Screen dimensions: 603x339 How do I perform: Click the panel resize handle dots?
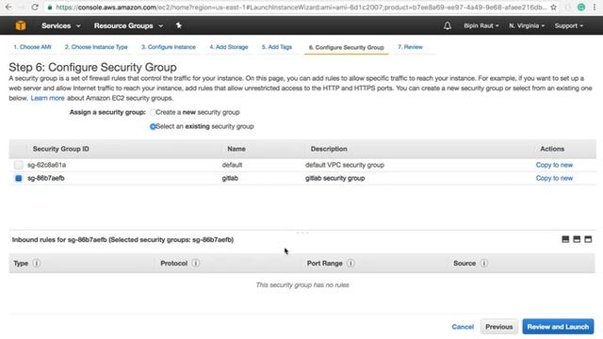[302, 233]
